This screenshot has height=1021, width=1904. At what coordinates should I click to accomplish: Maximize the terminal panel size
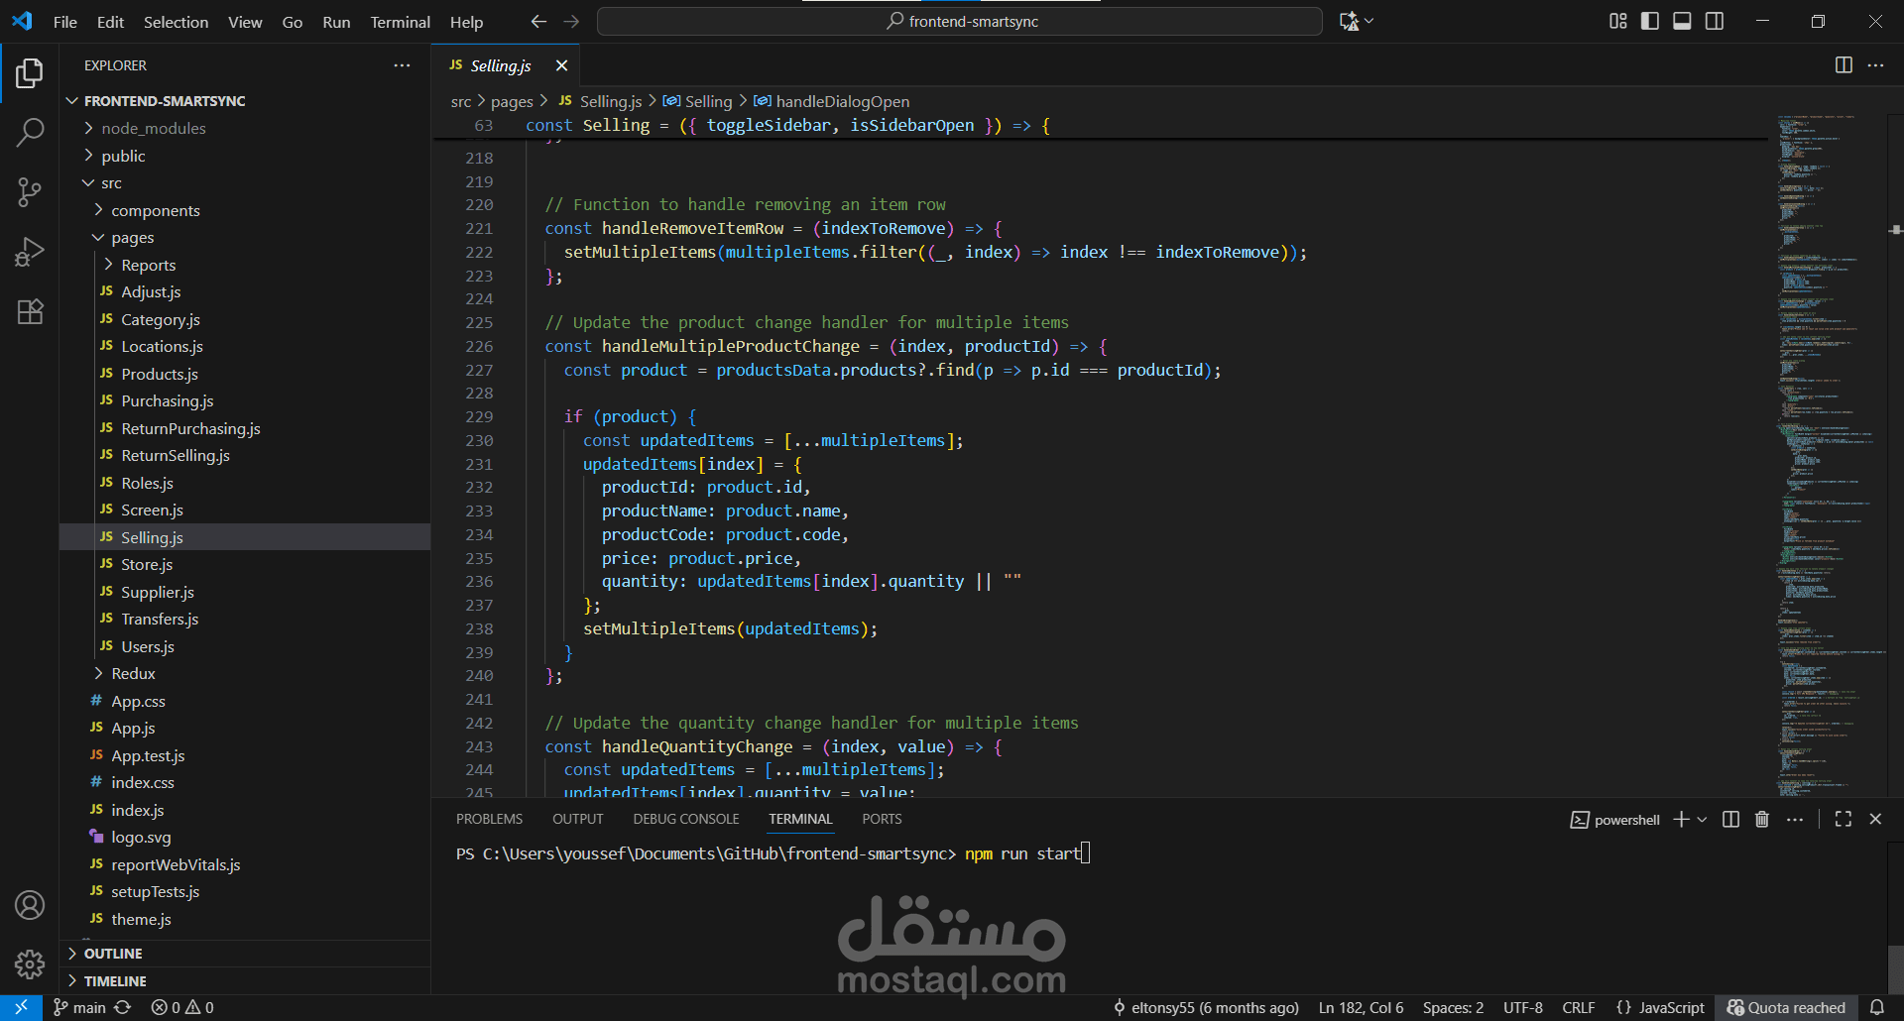(1844, 820)
